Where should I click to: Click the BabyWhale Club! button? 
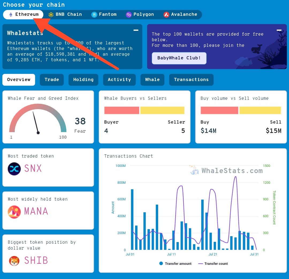(179, 58)
